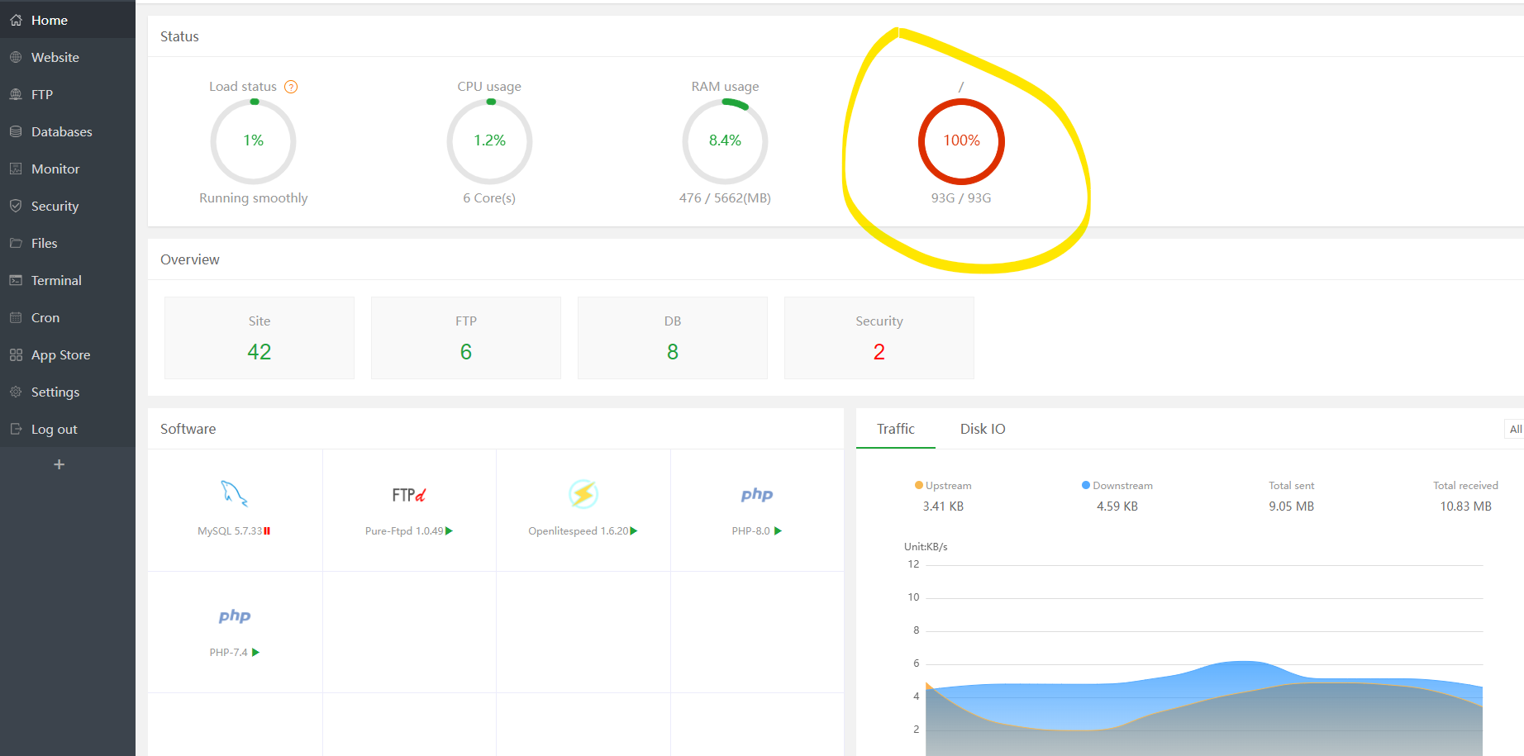This screenshot has width=1524, height=756.
Task: Click the green running arrow beside Openlitespeed 1.6.20
Action: click(x=634, y=531)
